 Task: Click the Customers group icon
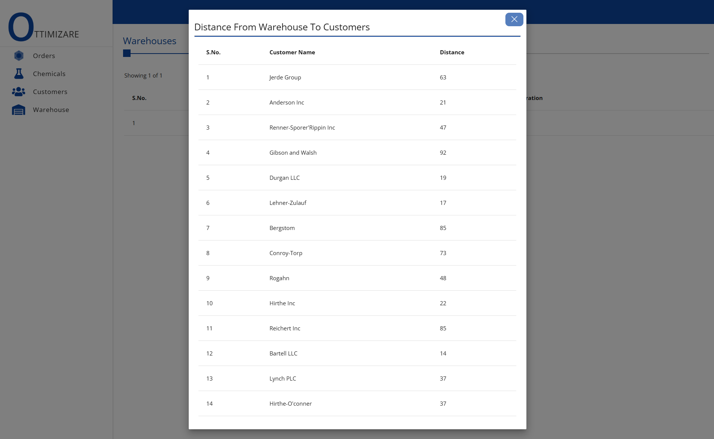(x=19, y=92)
